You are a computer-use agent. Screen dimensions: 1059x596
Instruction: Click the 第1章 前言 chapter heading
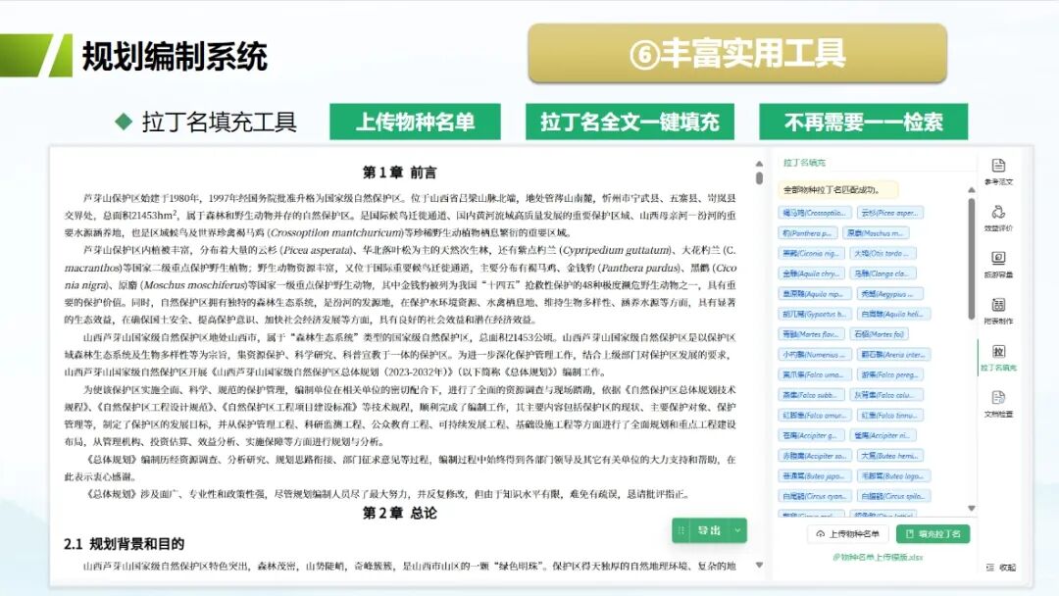point(399,173)
